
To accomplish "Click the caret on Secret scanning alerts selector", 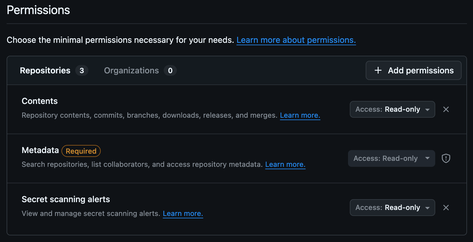I will tap(427, 208).
